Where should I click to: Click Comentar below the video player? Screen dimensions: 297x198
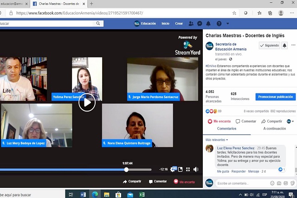coord(158,181)
